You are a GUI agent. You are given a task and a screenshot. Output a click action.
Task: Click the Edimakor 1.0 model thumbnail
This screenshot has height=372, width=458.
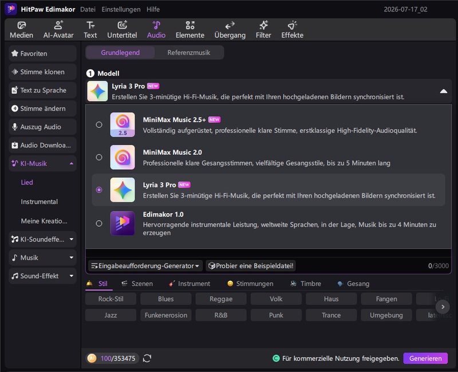click(x=123, y=223)
